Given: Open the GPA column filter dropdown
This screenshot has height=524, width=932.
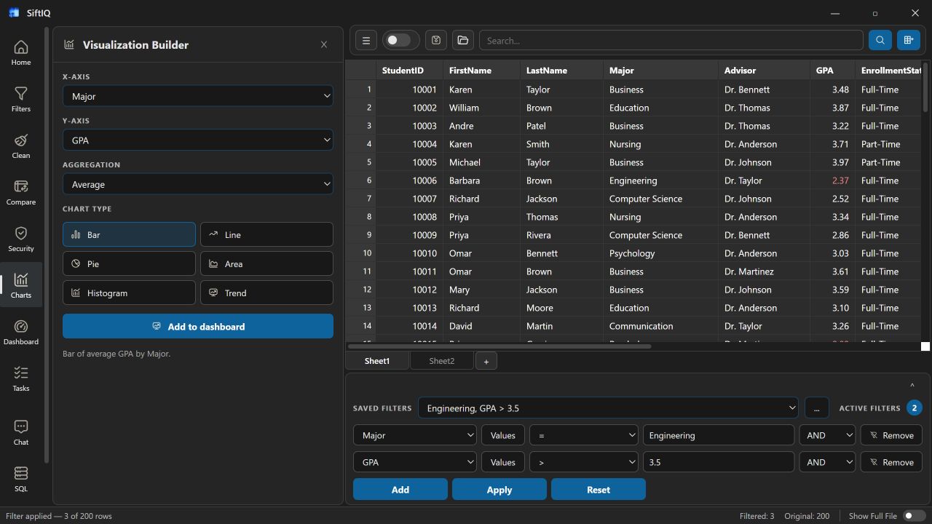Looking at the screenshot, I should pyautogui.click(x=415, y=462).
